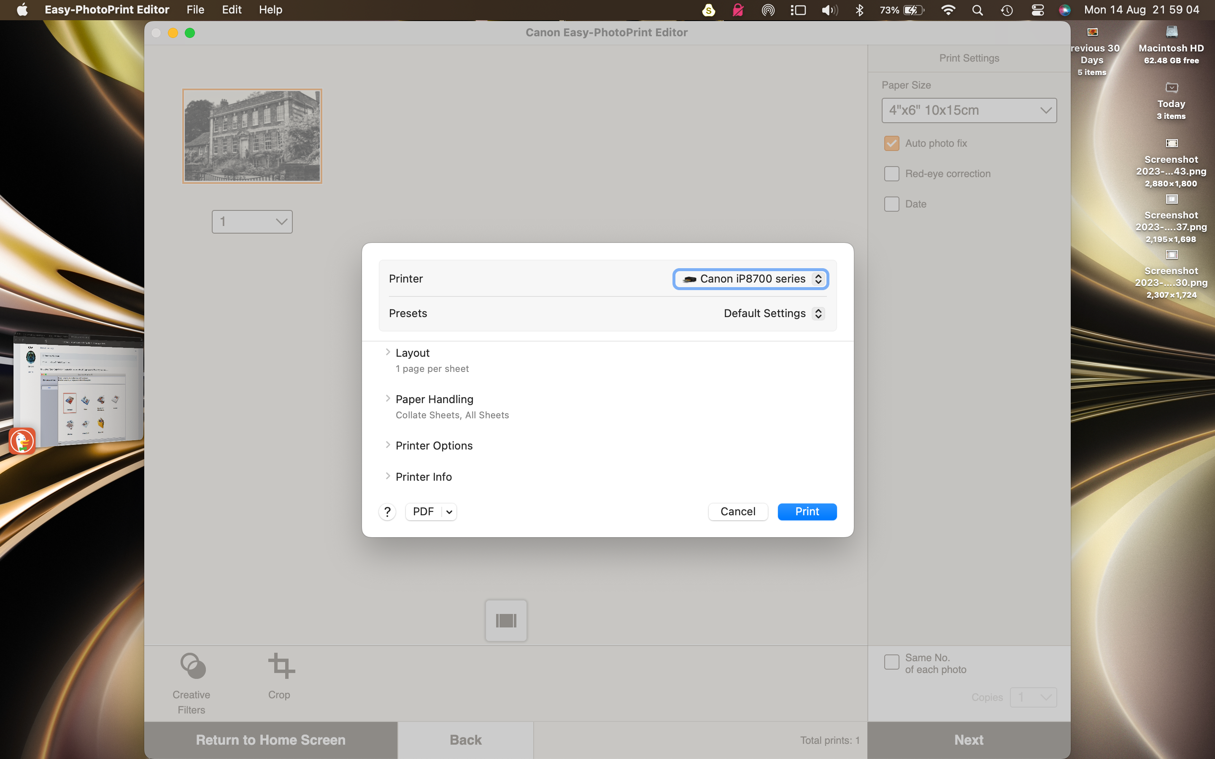Click the pink bookmark menu bar icon
The image size is (1215, 759).
738,10
